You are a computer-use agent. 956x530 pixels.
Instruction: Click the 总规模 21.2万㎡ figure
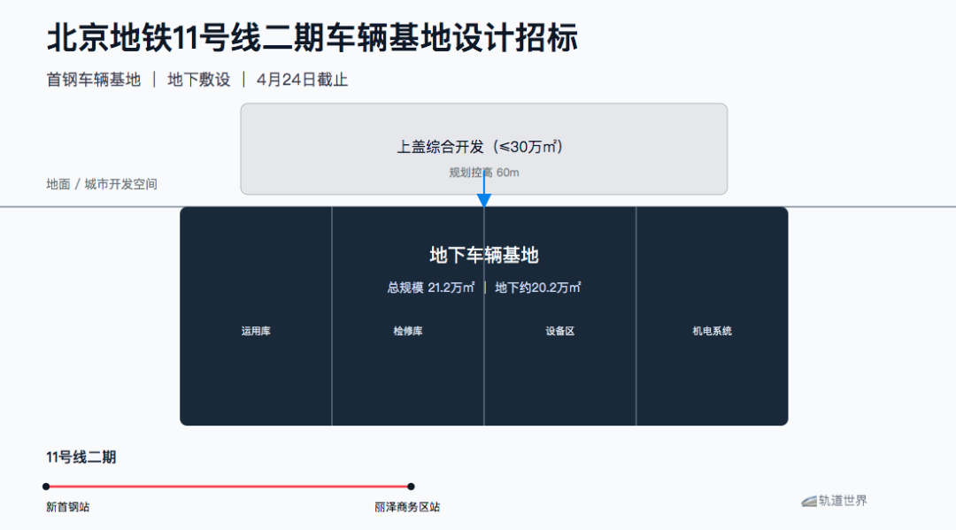(x=430, y=288)
